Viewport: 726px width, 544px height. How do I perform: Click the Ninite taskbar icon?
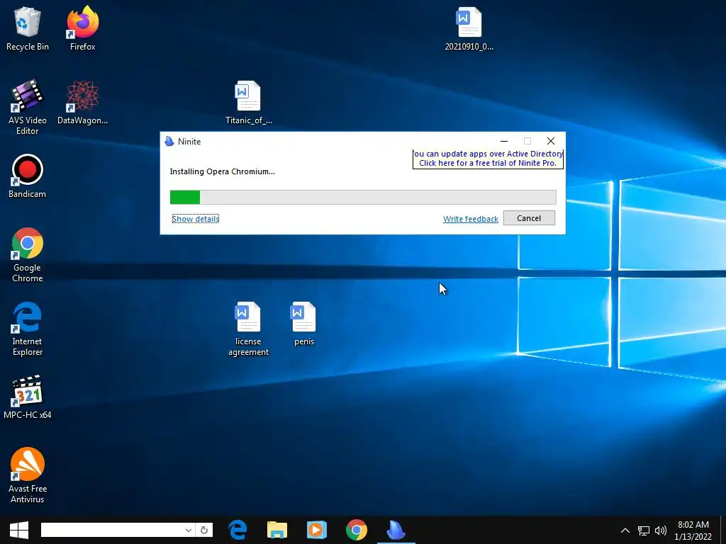click(x=396, y=530)
